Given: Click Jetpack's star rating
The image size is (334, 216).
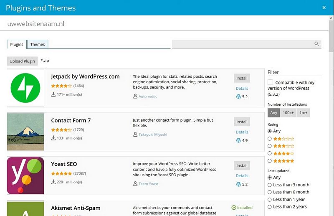Looking at the screenshot, I should click(61, 86).
